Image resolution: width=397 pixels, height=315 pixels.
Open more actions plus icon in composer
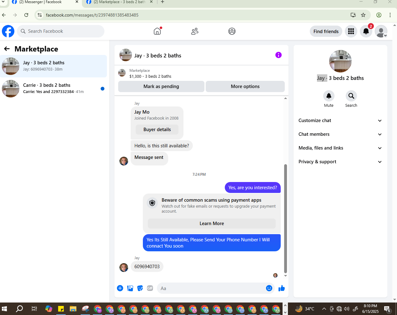(120, 288)
